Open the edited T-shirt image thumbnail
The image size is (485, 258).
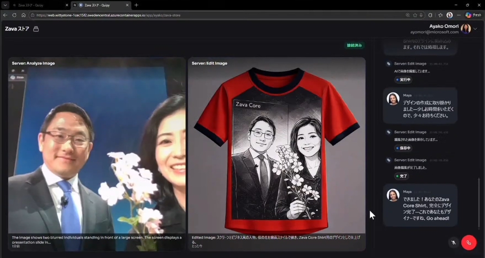pyautogui.click(x=276, y=145)
